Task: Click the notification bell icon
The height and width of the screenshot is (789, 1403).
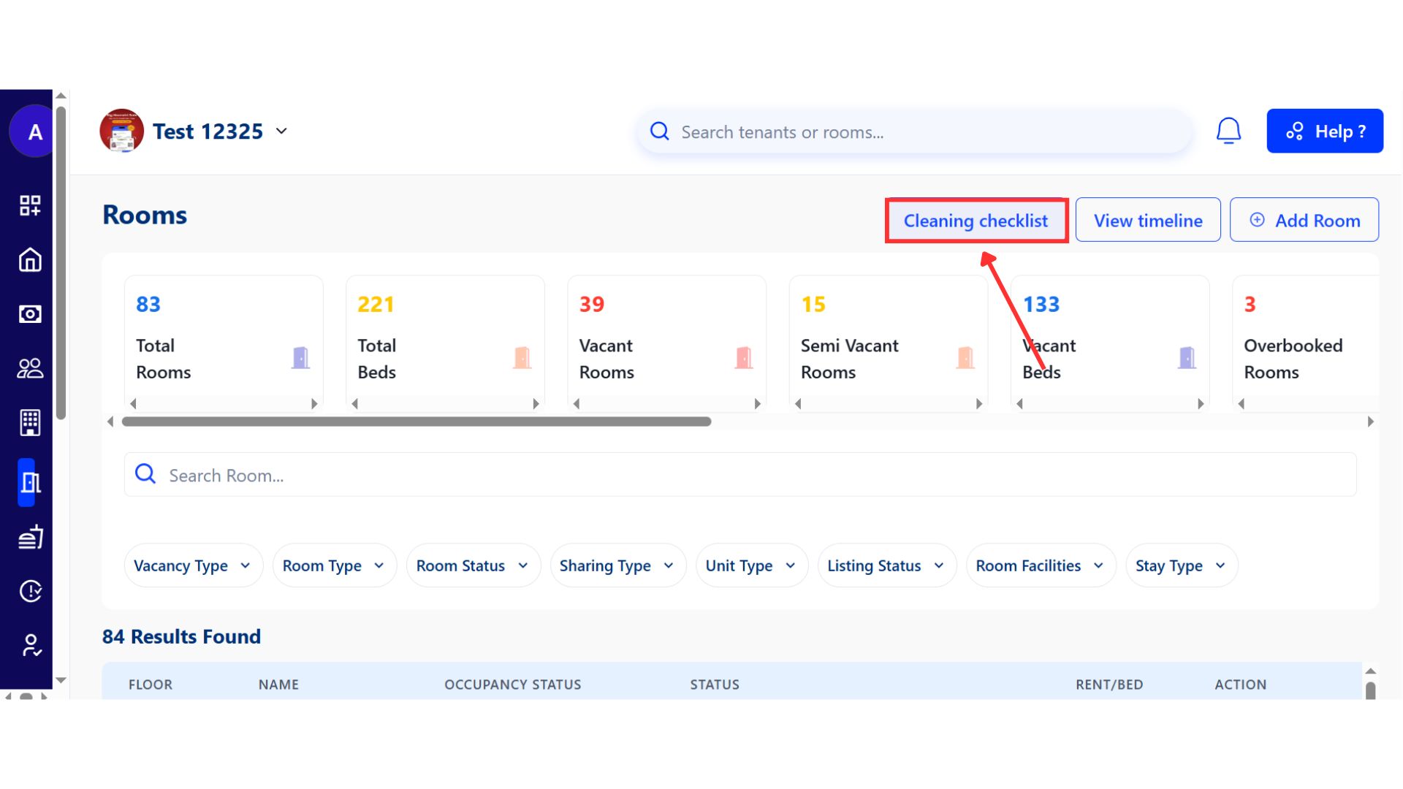Action: tap(1228, 131)
